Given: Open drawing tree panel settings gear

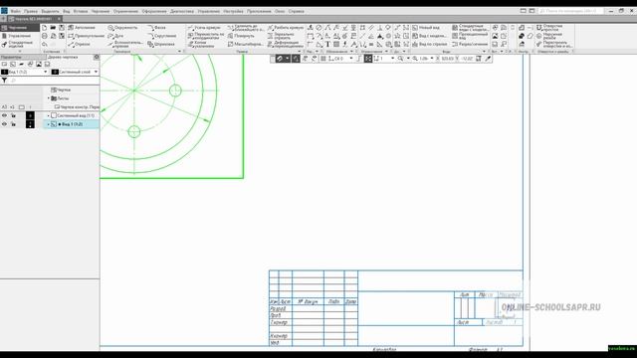Looking at the screenshot, I should pos(97,58).
